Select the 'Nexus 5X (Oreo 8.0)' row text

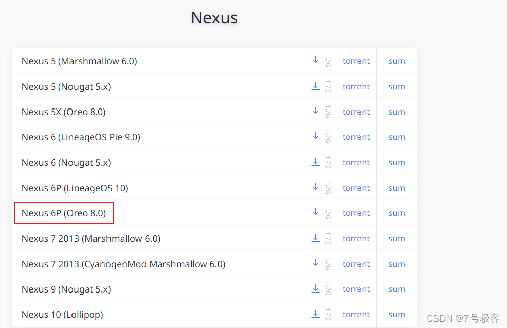point(64,112)
